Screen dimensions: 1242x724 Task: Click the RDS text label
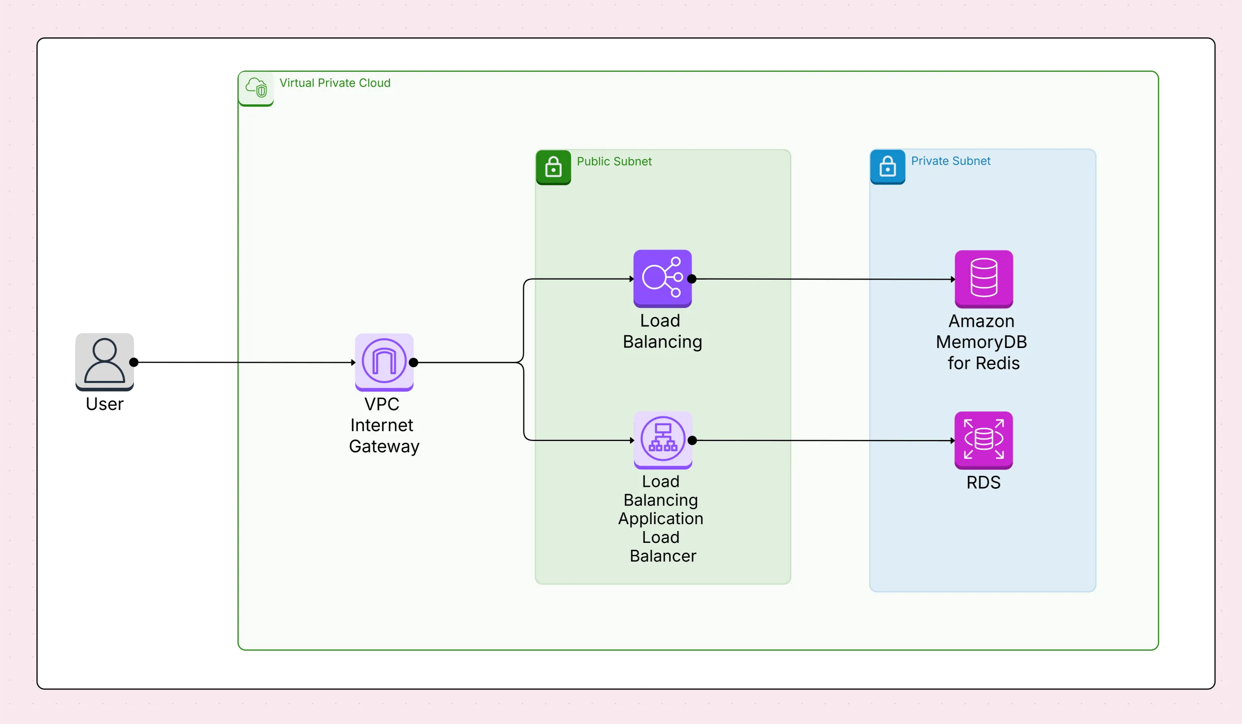(983, 482)
